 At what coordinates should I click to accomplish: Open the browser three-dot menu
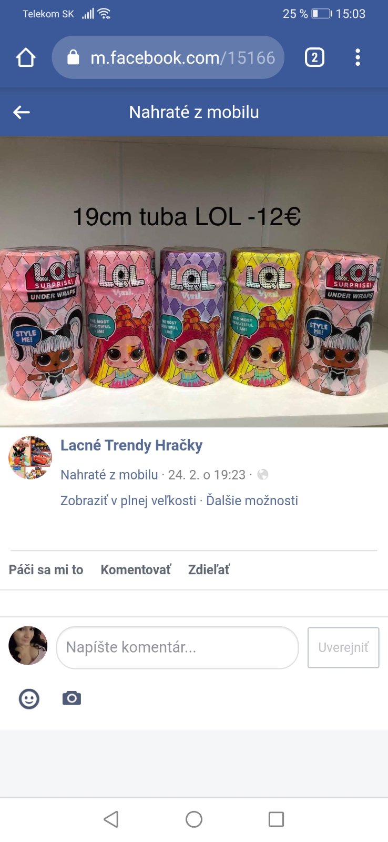coord(358,57)
